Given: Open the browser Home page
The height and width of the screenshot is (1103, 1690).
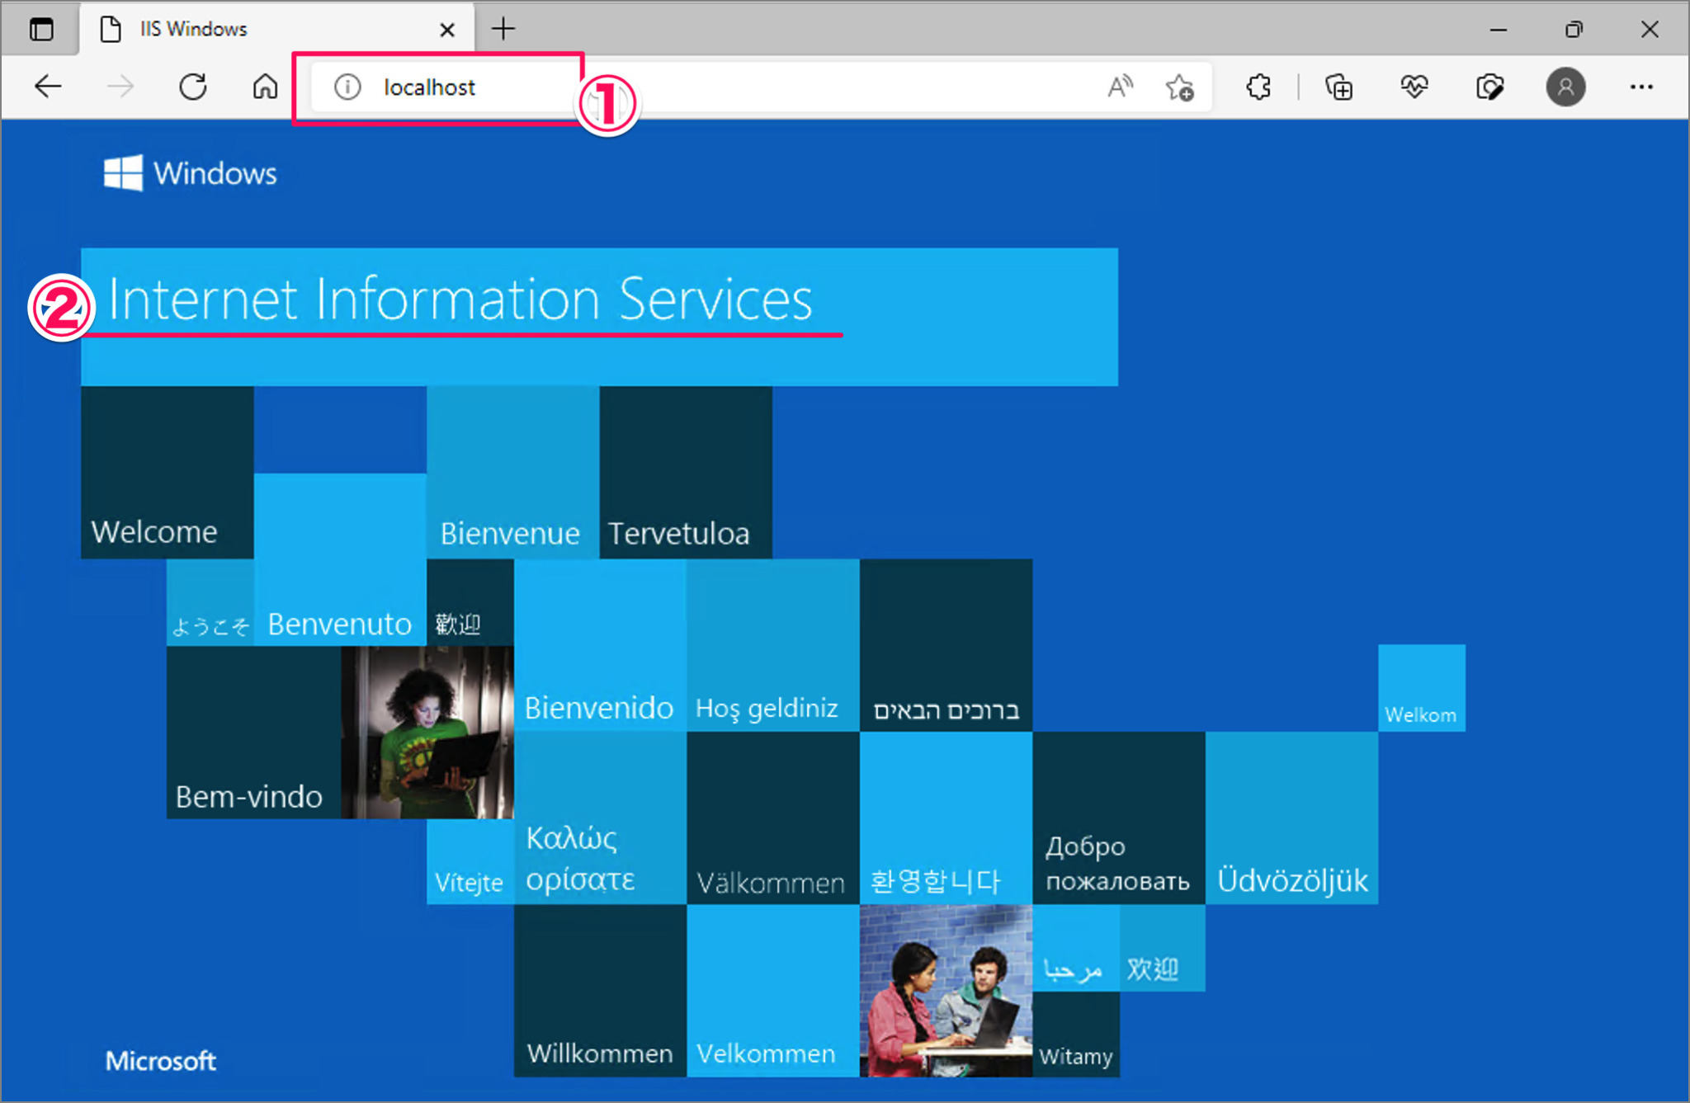Looking at the screenshot, I should [264, 86].
